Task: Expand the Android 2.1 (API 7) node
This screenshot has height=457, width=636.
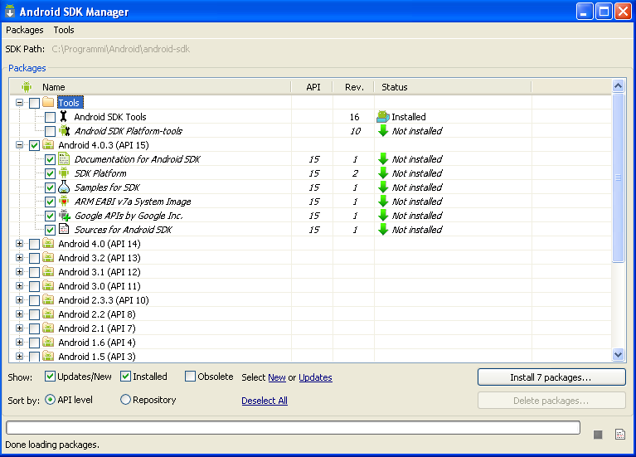Action: 19,328
